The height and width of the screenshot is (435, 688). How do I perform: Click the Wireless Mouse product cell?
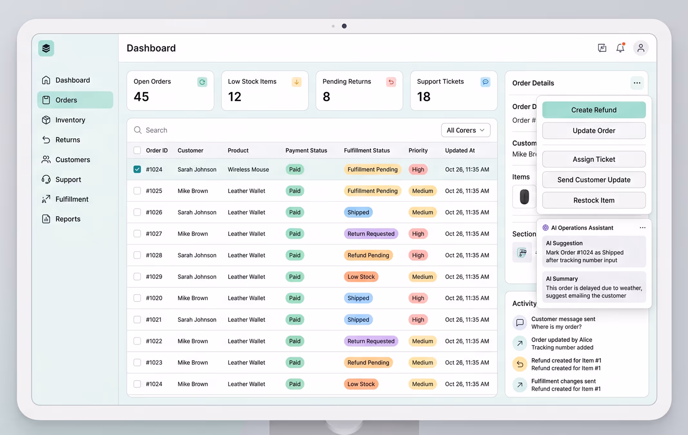pos(248,169)
